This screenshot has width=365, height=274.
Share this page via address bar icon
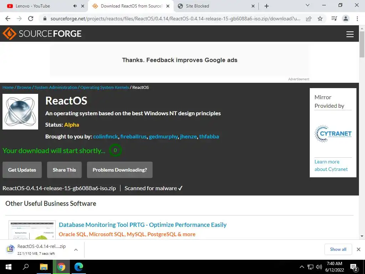coord(309,19)
